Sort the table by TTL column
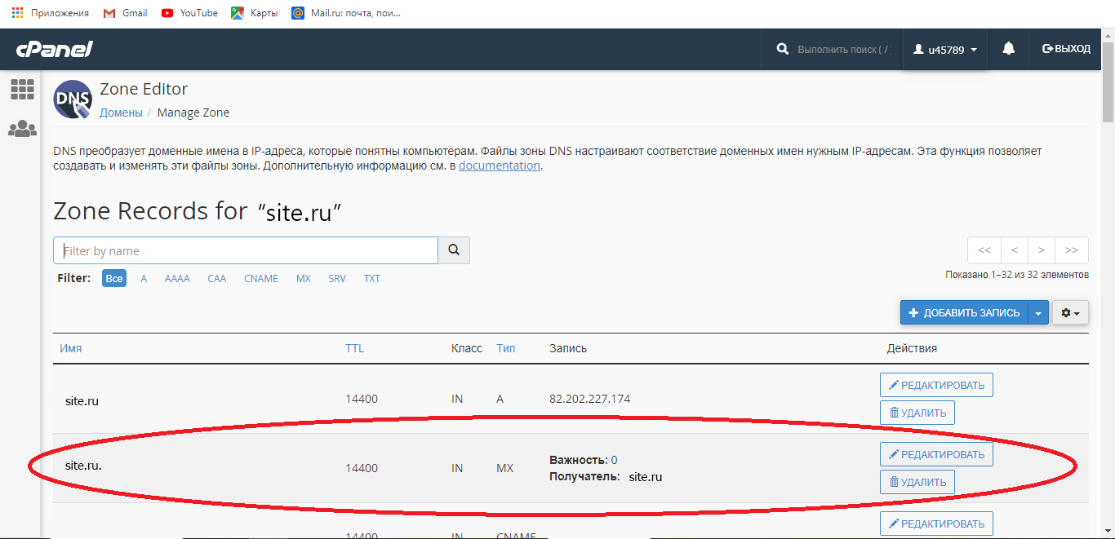 click(x=354, y=348)
